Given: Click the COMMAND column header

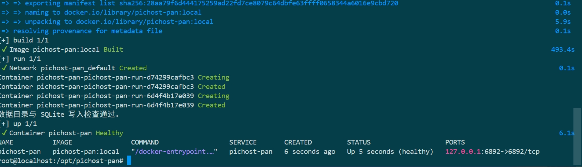Looking at the screenshot, I should tap(145, 142).
